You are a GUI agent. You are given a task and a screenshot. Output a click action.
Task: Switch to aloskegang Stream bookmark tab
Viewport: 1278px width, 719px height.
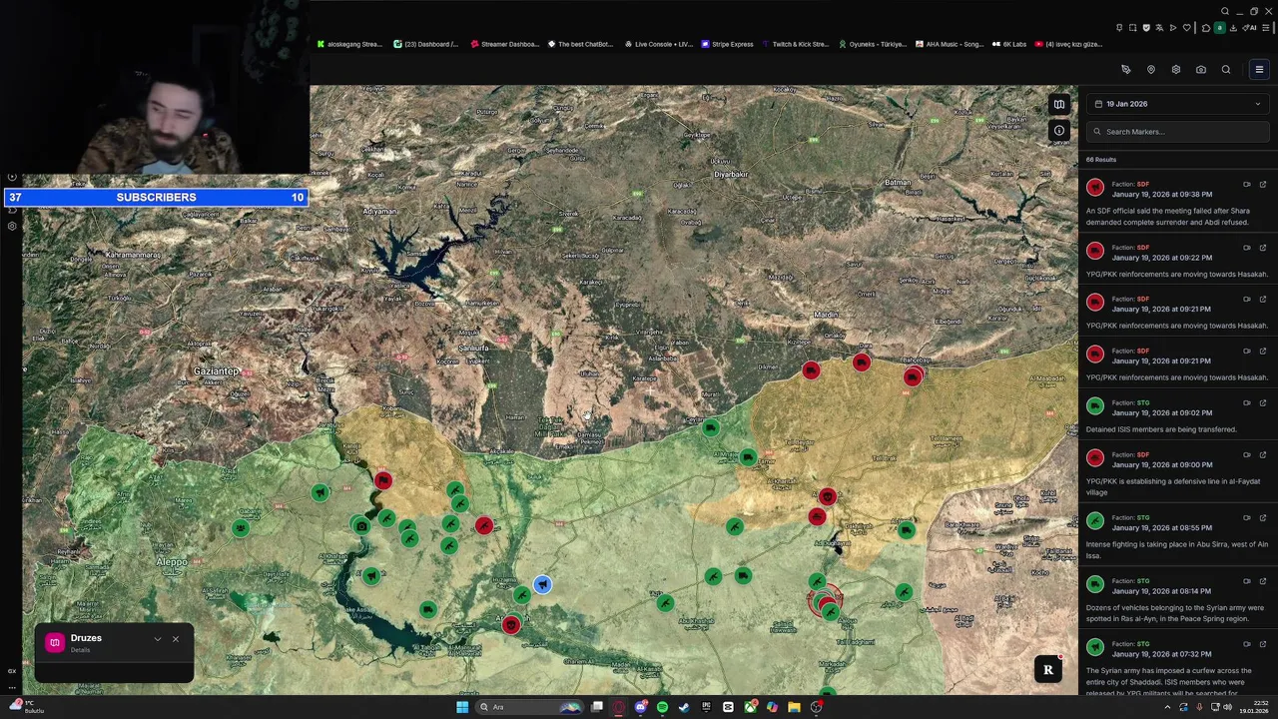coord(349,44)
